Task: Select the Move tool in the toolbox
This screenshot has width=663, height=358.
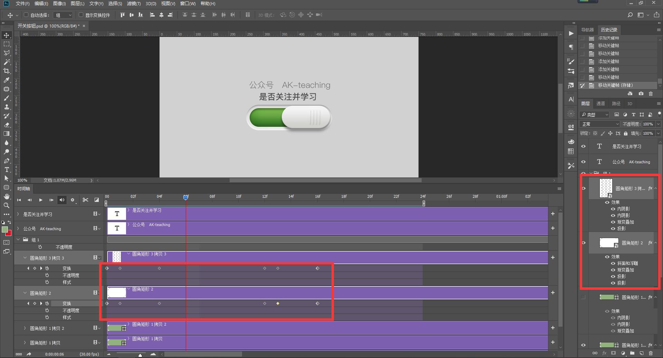Action: point(7,35)
